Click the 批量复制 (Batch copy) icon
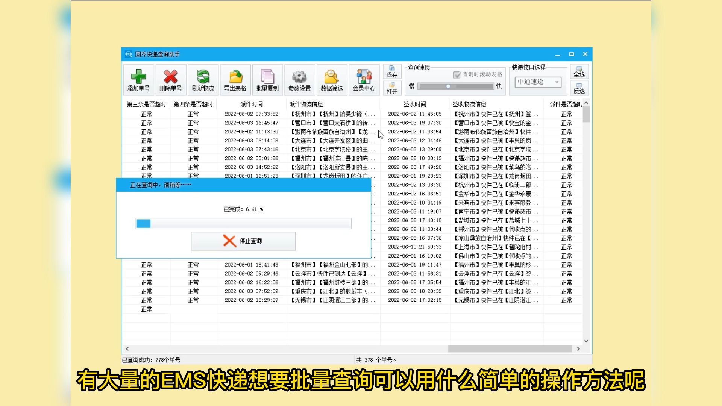Viewport: 722px width, 406px height. pos(267,80)
